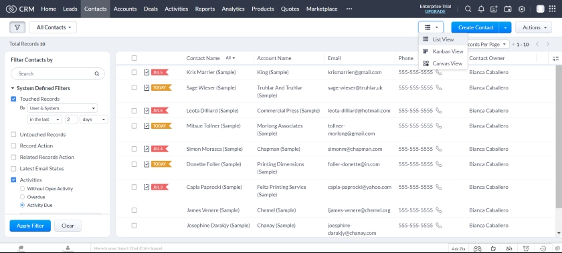Open the setup gear icon
Image resolution: width=562 pixels, height=253 pixels.
pyautogui.click(x=522, y=9)
